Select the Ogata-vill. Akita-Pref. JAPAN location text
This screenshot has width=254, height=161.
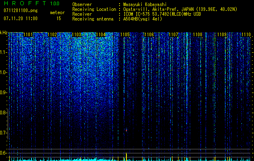[x=180, y=9]
